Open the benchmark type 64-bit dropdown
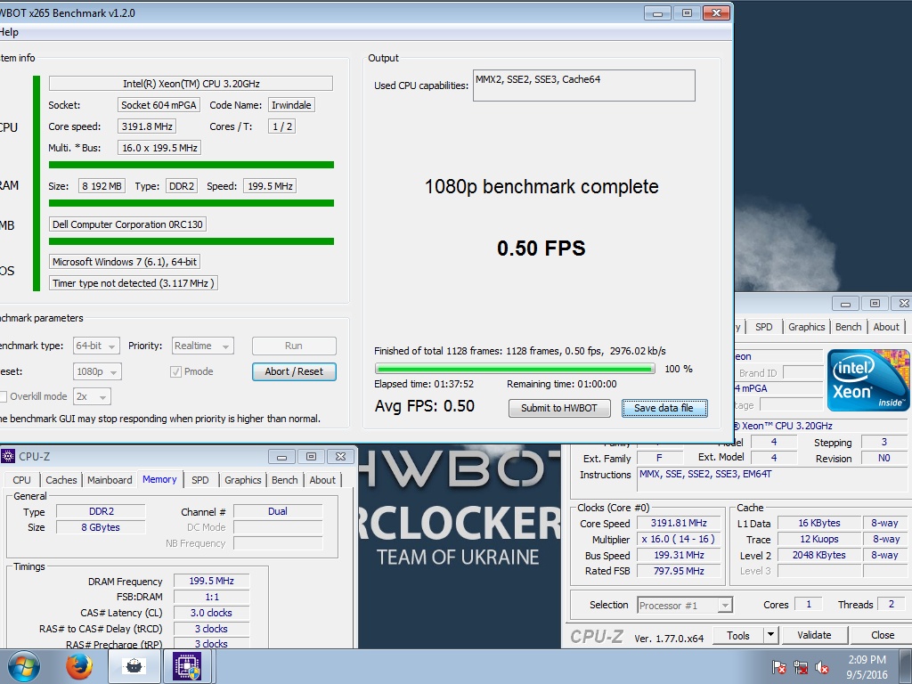 (x=96, y=346)
